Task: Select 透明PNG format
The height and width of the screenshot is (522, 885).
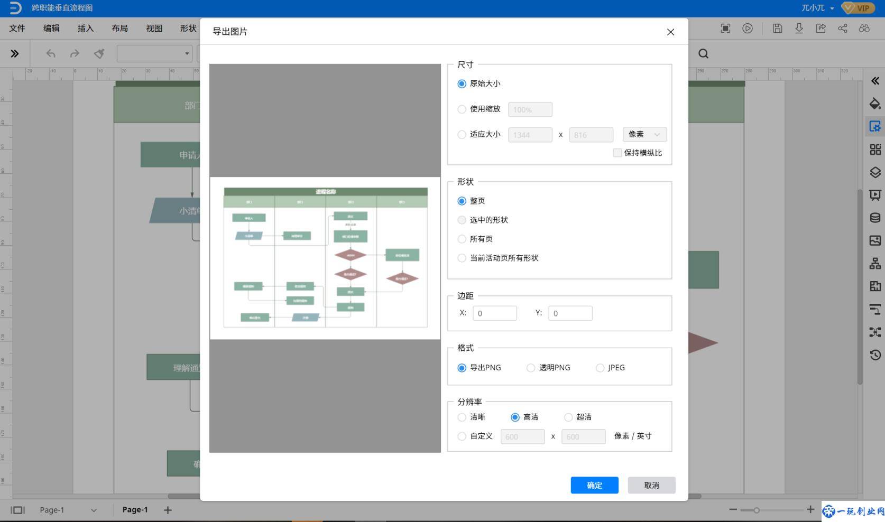Action: click(548, 368)
